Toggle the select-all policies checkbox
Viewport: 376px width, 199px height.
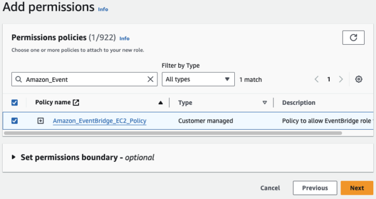[x=15, y=103]
